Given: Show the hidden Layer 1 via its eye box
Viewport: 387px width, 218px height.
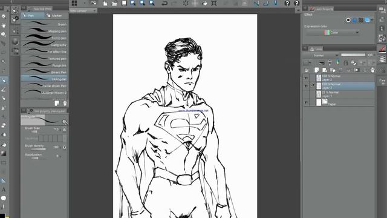Looking at the screenshot, I should (x=307, y=94).
